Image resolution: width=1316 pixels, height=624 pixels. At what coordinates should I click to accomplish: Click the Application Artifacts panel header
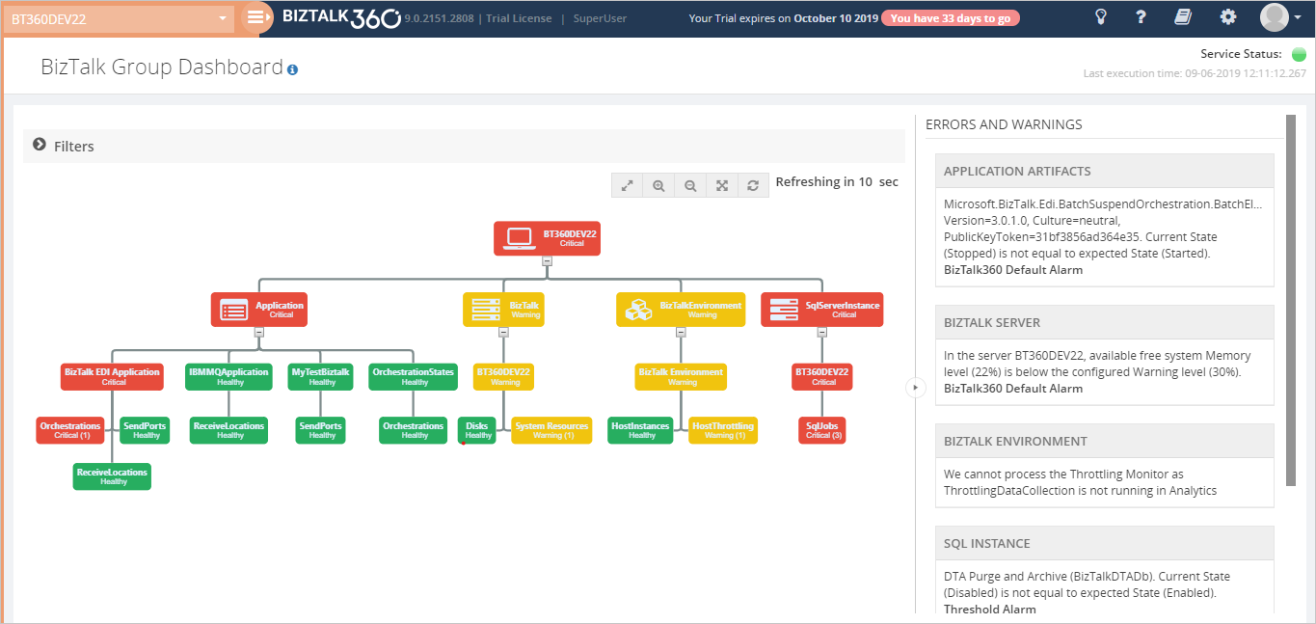(1105, 171)
